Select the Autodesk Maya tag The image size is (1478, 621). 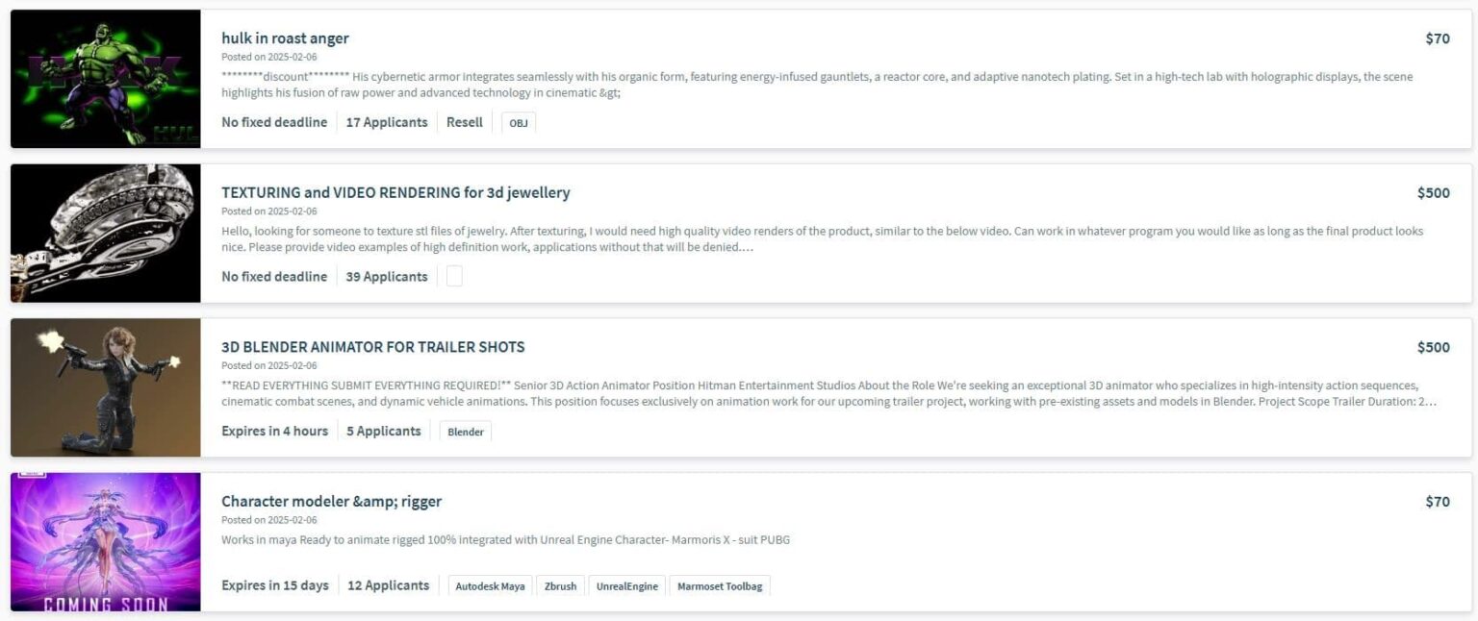490,586
